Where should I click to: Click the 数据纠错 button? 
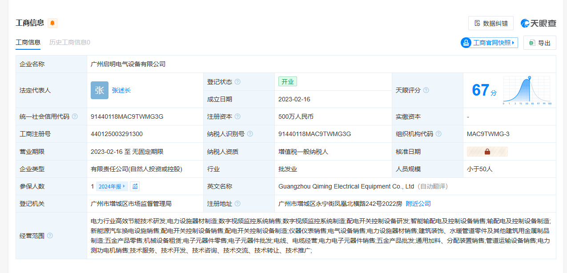[491, 23]
